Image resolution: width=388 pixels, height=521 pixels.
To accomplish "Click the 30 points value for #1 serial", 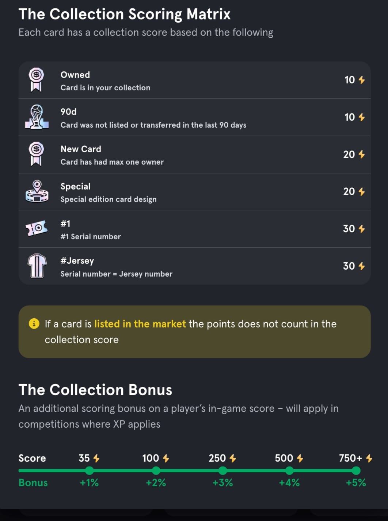I will coord(350,229).
